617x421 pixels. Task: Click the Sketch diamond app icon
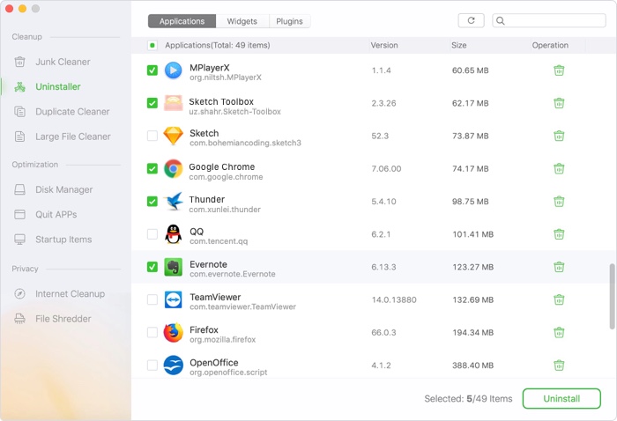click(173, 136)
